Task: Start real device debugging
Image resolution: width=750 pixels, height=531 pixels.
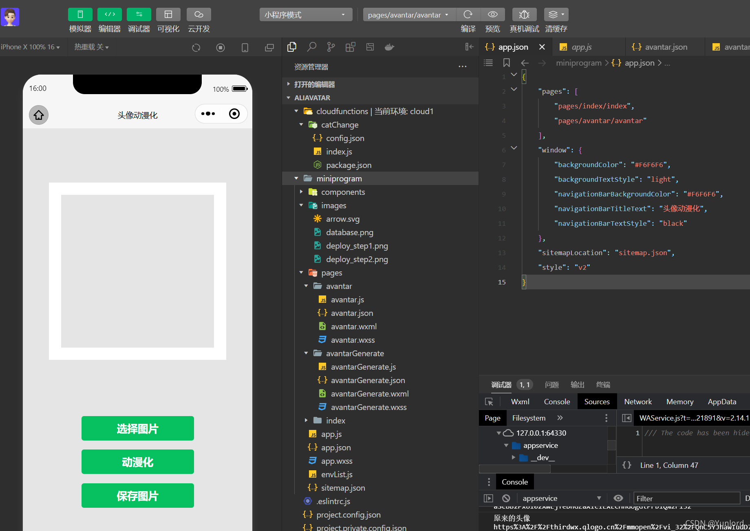Action: pyautogui.click(x=524, y=15)
